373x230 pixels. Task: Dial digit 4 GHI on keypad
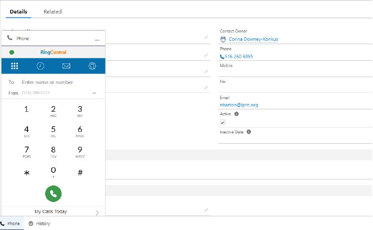(x=27, y=131)
